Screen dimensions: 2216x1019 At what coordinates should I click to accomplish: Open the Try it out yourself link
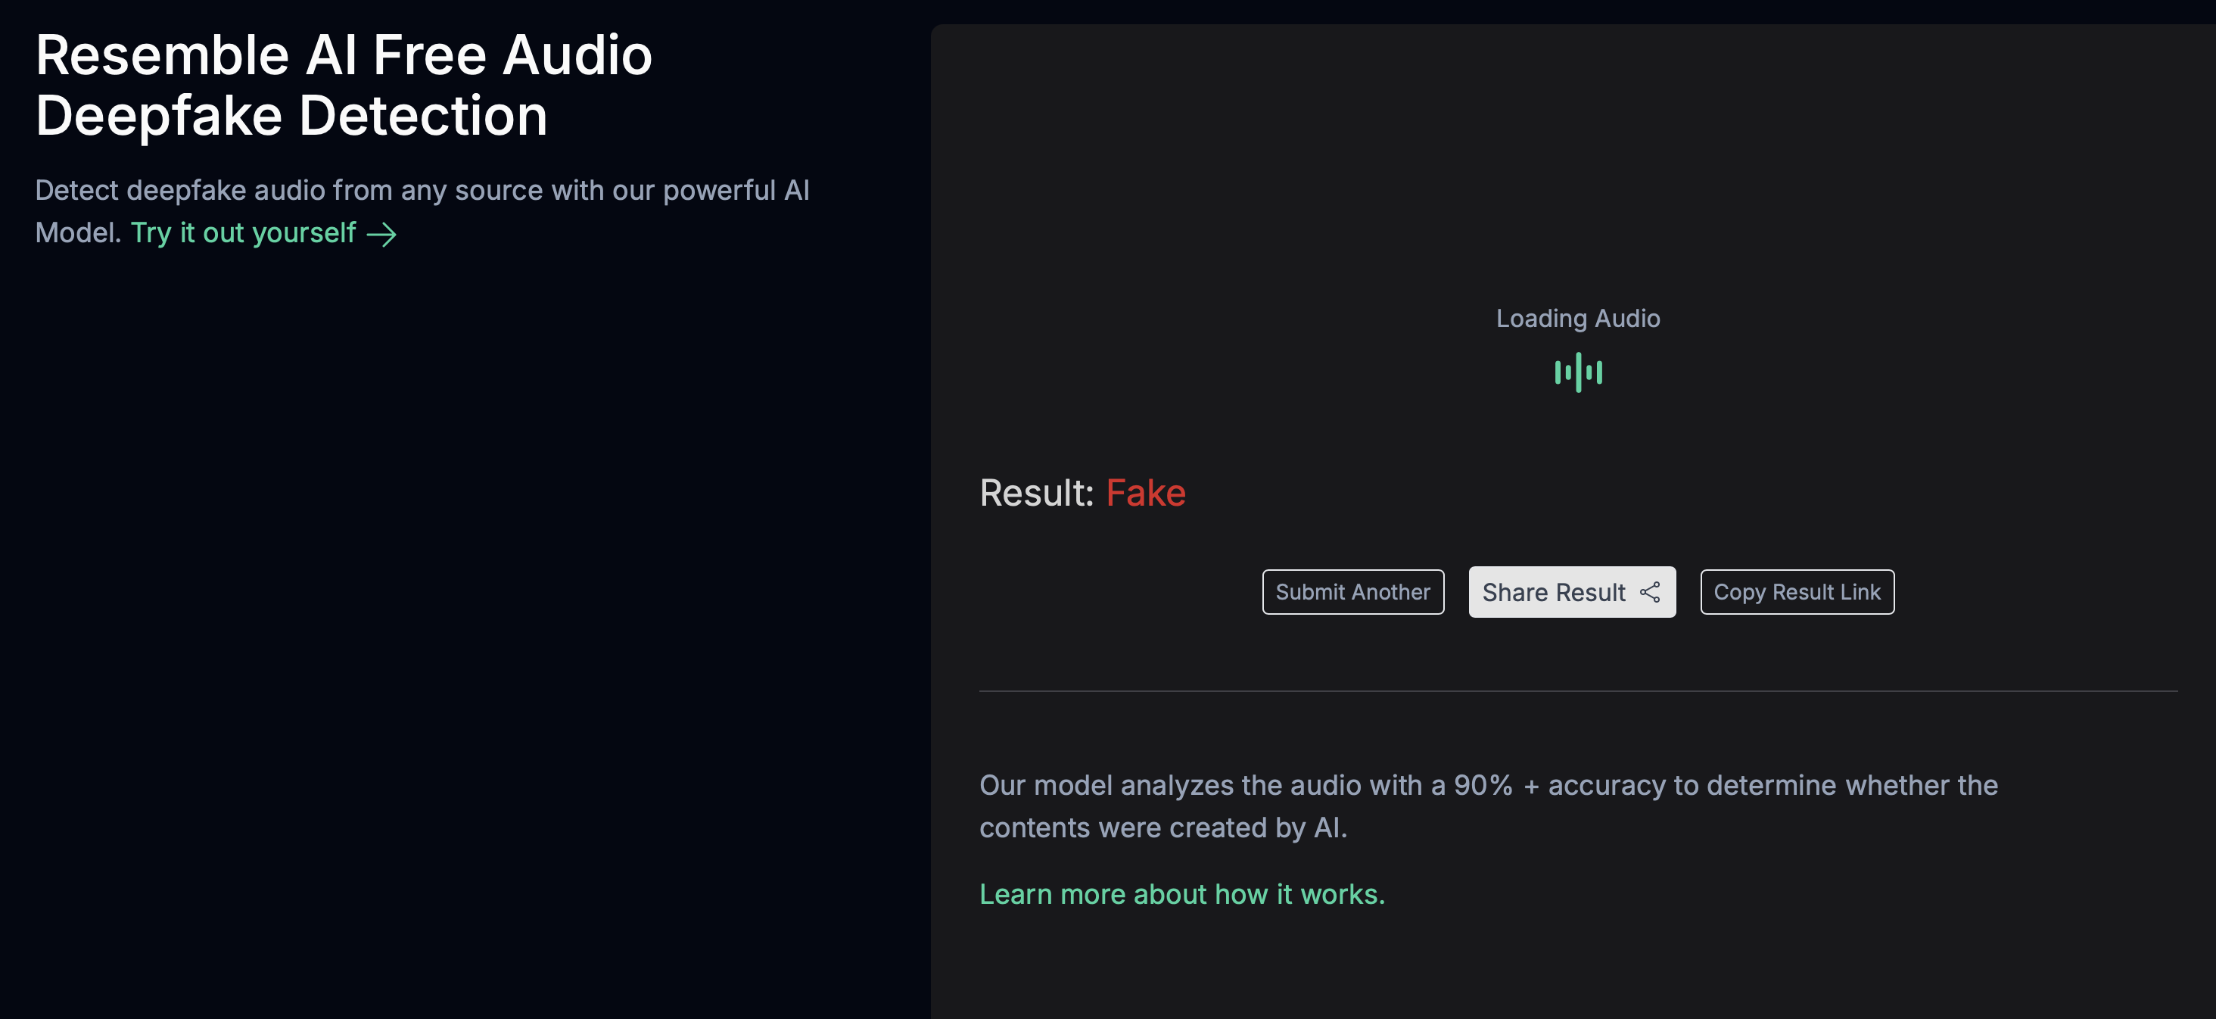[x=263, y=233]
